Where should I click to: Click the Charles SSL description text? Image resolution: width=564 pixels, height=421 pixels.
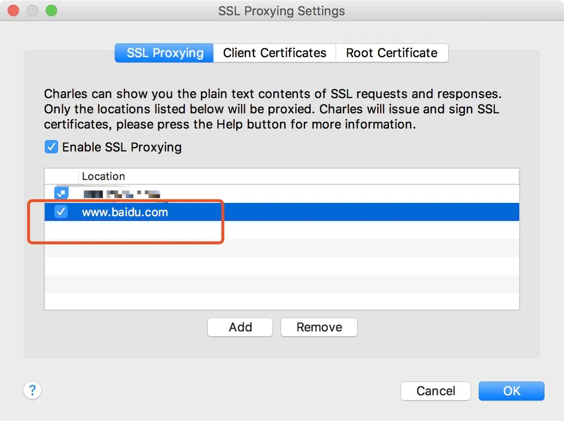click(x=272, y=109)
